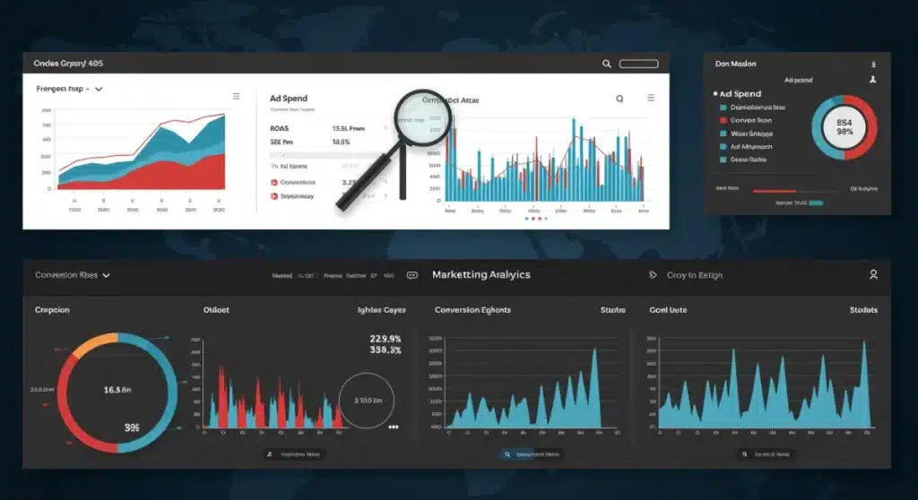Click the "16.5 8n" center value in donut

[x=117, y=390]
